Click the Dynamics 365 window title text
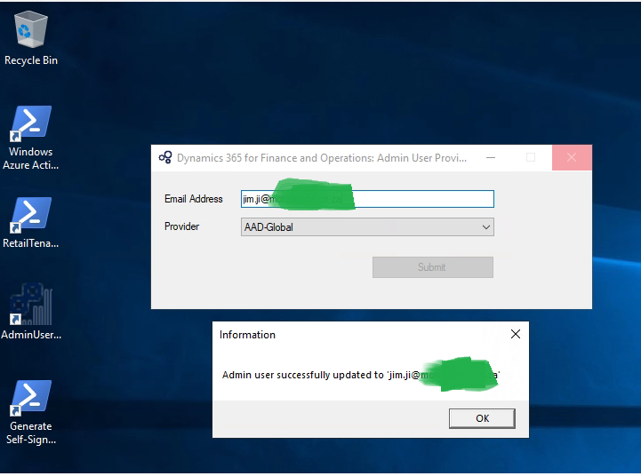 coord(322,158)
